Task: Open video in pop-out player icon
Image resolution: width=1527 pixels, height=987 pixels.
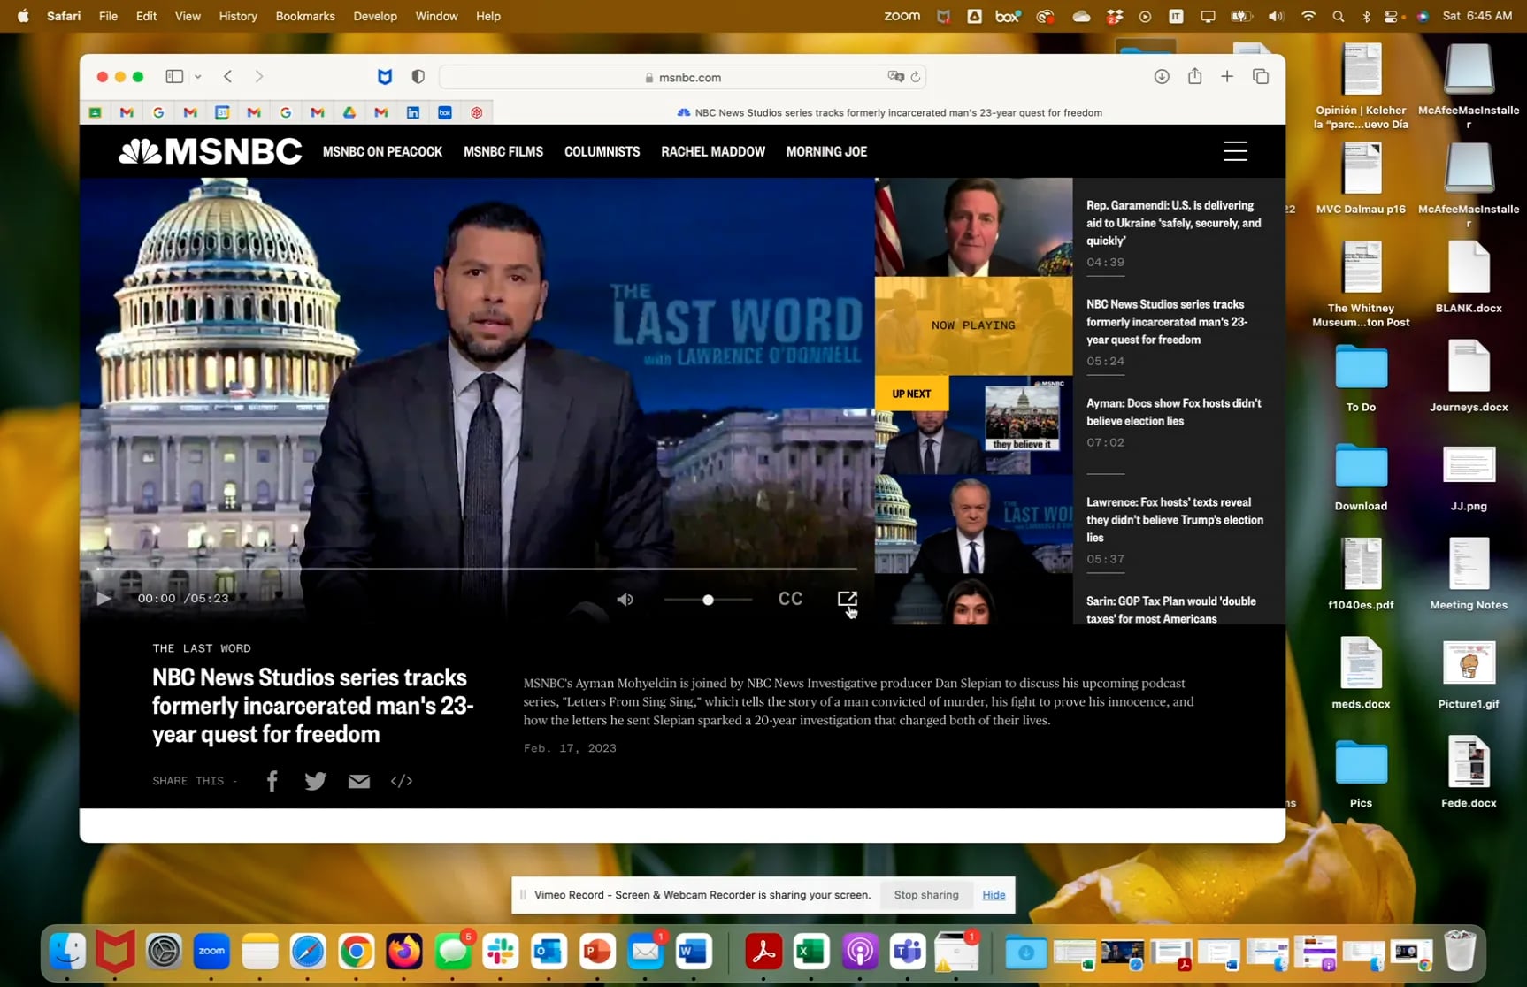Action: click(847, 600)
